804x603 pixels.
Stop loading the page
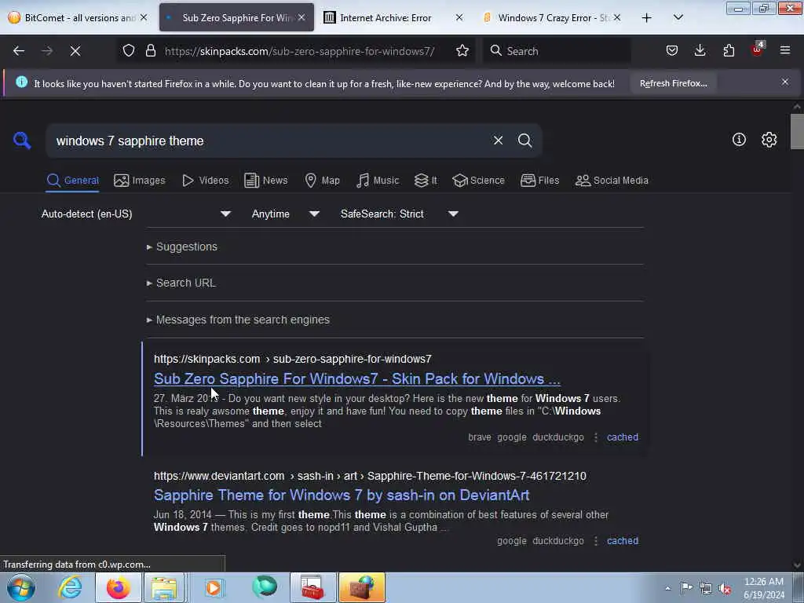[75, 51]
